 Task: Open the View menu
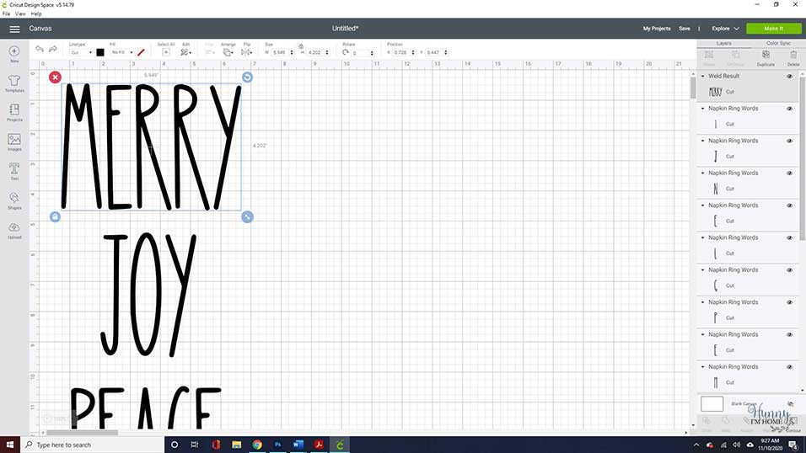click(x=20, y=13)
